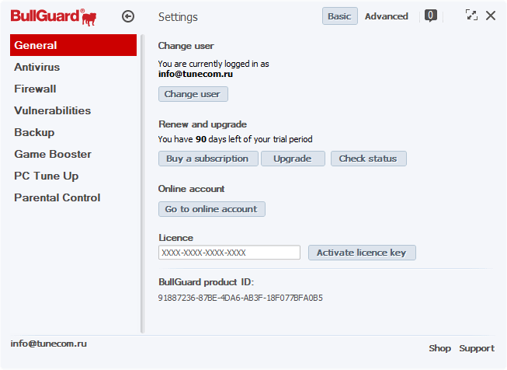Open the Support link in footer
This screenshot has height=370, width=507.
(x=477, y=348)
